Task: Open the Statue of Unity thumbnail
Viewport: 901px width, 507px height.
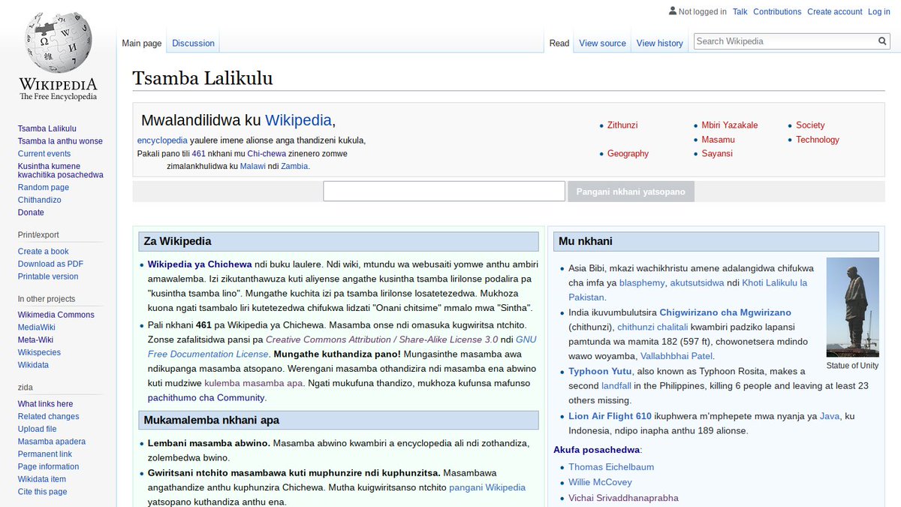Action: click(852, 307)
